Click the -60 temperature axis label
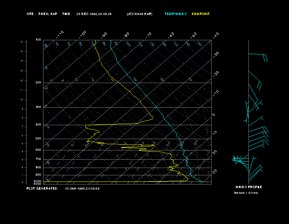Viewport: 289px width, 224px height. pos(172,36)
